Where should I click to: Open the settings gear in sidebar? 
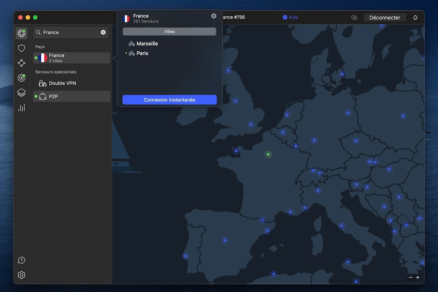coord(22,275)
